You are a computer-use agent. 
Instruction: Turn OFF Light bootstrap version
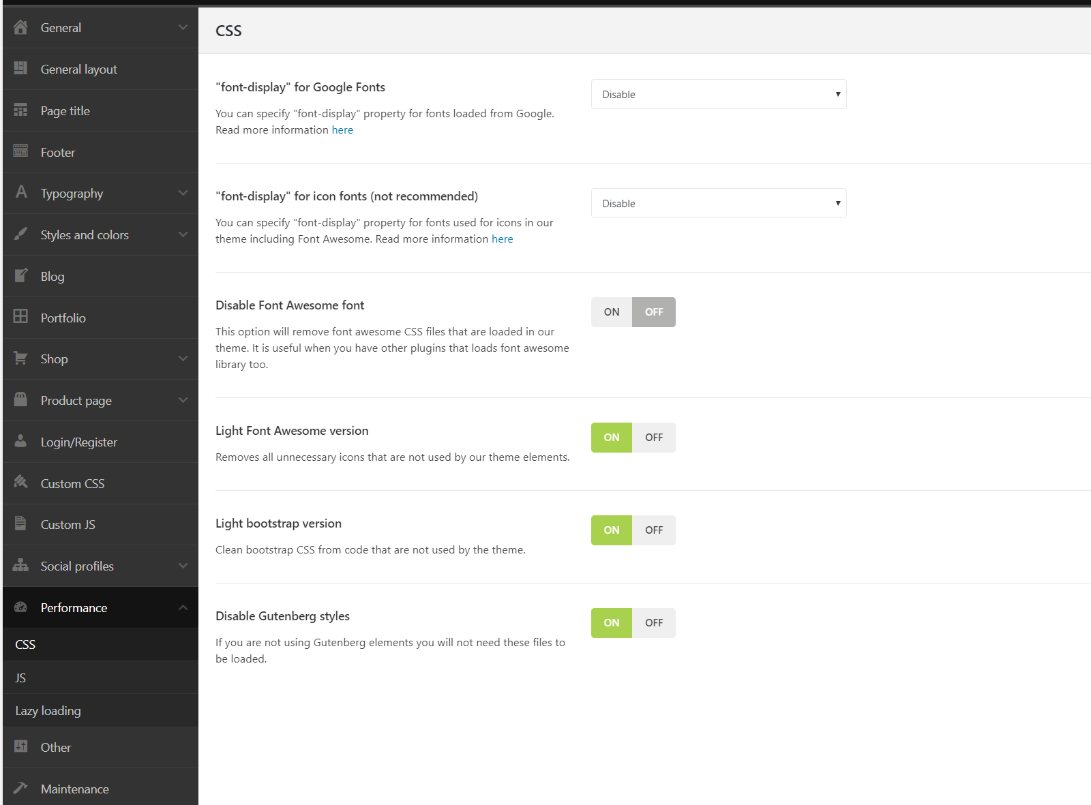click(654, 530)
